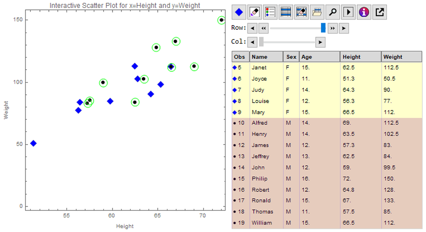Click the gray Col slider handle
Image resolution: width=426 pixels, height=232 pixels.
click(x=261, y=42)
